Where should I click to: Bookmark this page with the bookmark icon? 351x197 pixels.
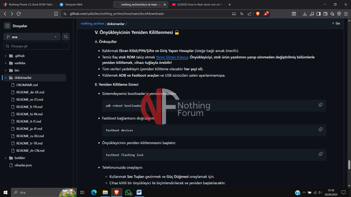(x=56, y=14)
